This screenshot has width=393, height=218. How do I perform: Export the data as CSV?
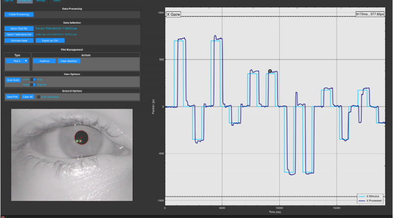pos(50,41)
